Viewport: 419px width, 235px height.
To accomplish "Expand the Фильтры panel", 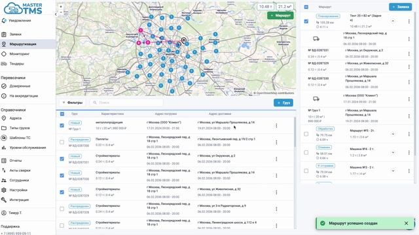I will [x=73, y=102].
